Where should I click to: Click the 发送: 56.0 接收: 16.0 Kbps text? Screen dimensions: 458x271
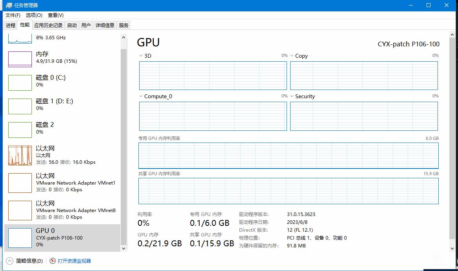[x=66, y=162]
